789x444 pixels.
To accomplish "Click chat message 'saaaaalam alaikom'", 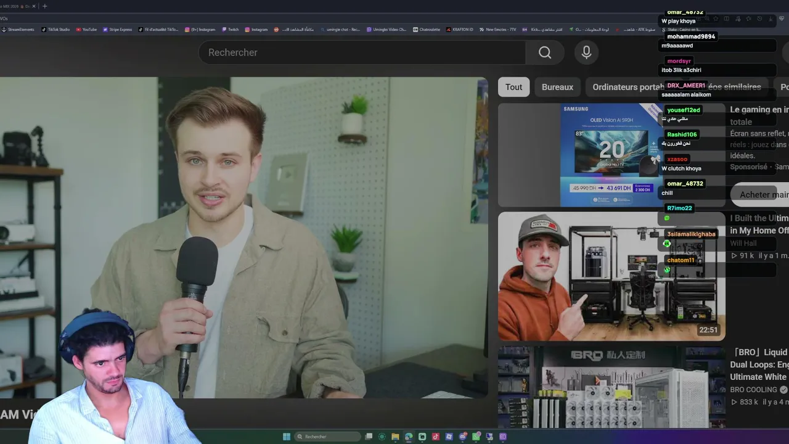I will (x=686, y=94).
